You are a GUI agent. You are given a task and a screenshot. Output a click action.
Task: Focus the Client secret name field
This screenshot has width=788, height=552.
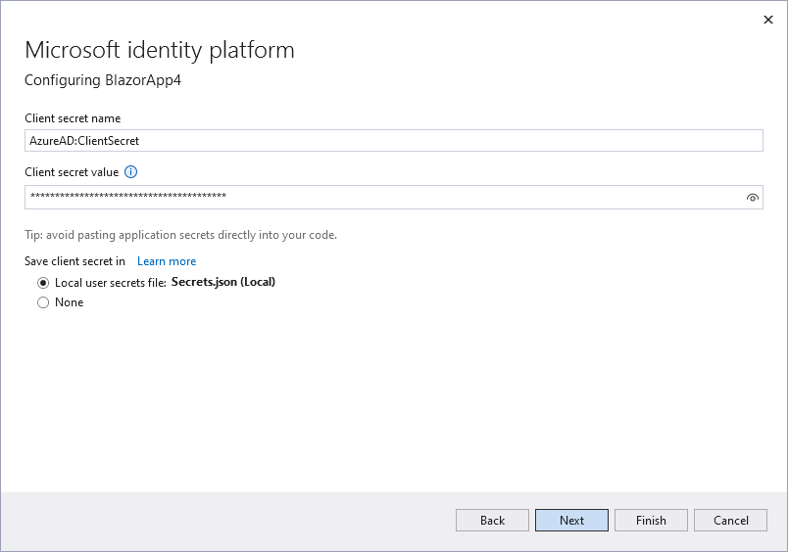[393, 141]
